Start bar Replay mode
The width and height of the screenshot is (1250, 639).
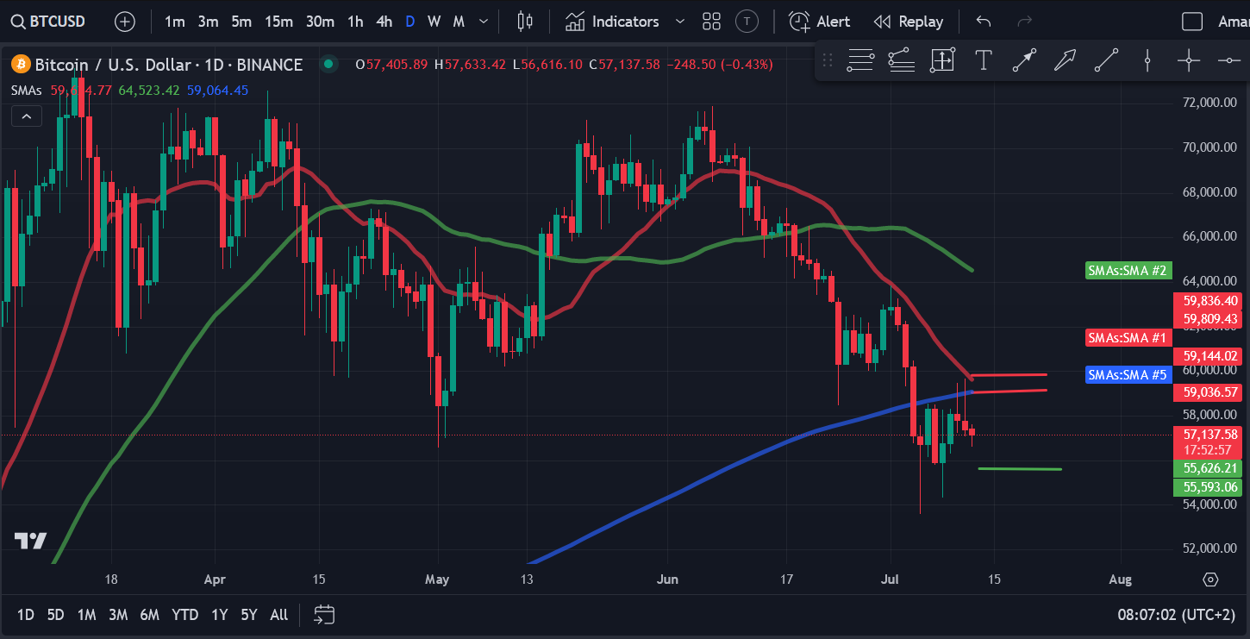coord(908,22)
